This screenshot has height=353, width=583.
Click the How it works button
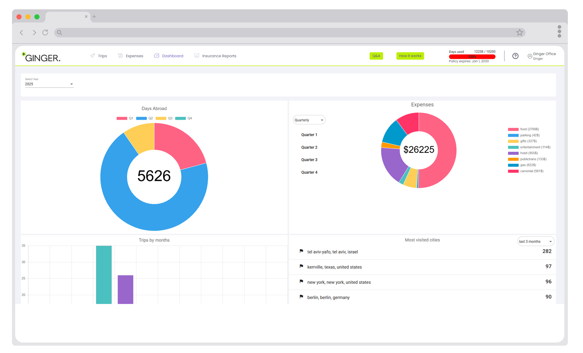[410, 56]
